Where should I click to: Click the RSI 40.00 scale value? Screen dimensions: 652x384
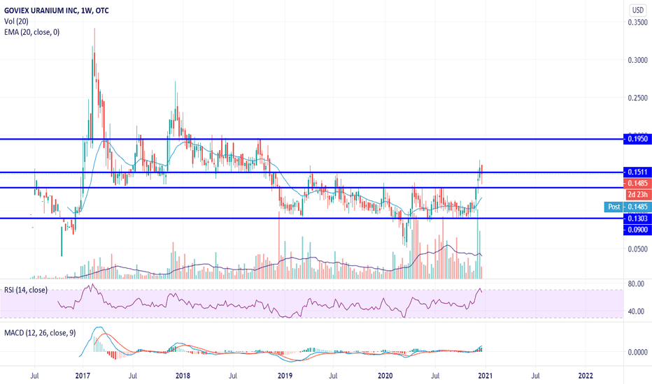[x=636, y=311]
